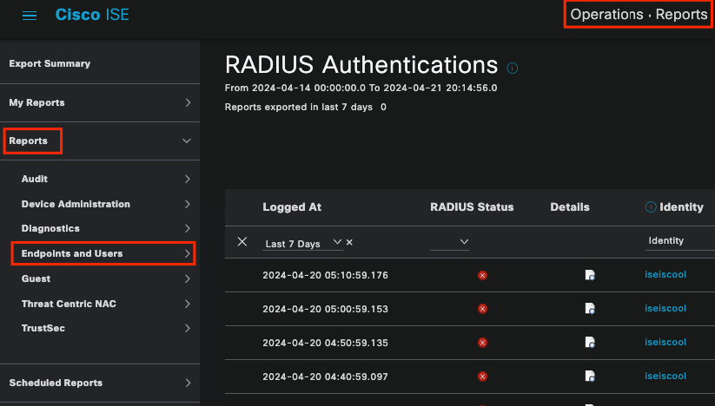The width and height of the screenshot is (715, 406).
Task: Open iseiscool identity for 05:00:59.153 row
Action: [x=665, y=308]
